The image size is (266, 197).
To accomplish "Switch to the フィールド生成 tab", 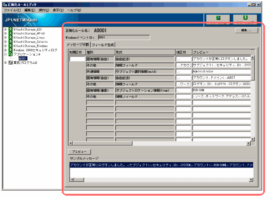I will (x=103, y=45).
